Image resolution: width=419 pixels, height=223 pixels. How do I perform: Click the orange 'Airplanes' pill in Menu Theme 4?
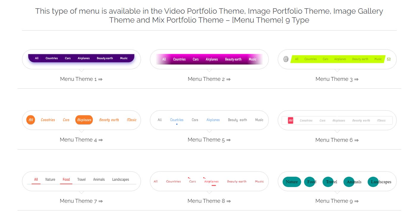pyautogui.click(x=84, y=120)
